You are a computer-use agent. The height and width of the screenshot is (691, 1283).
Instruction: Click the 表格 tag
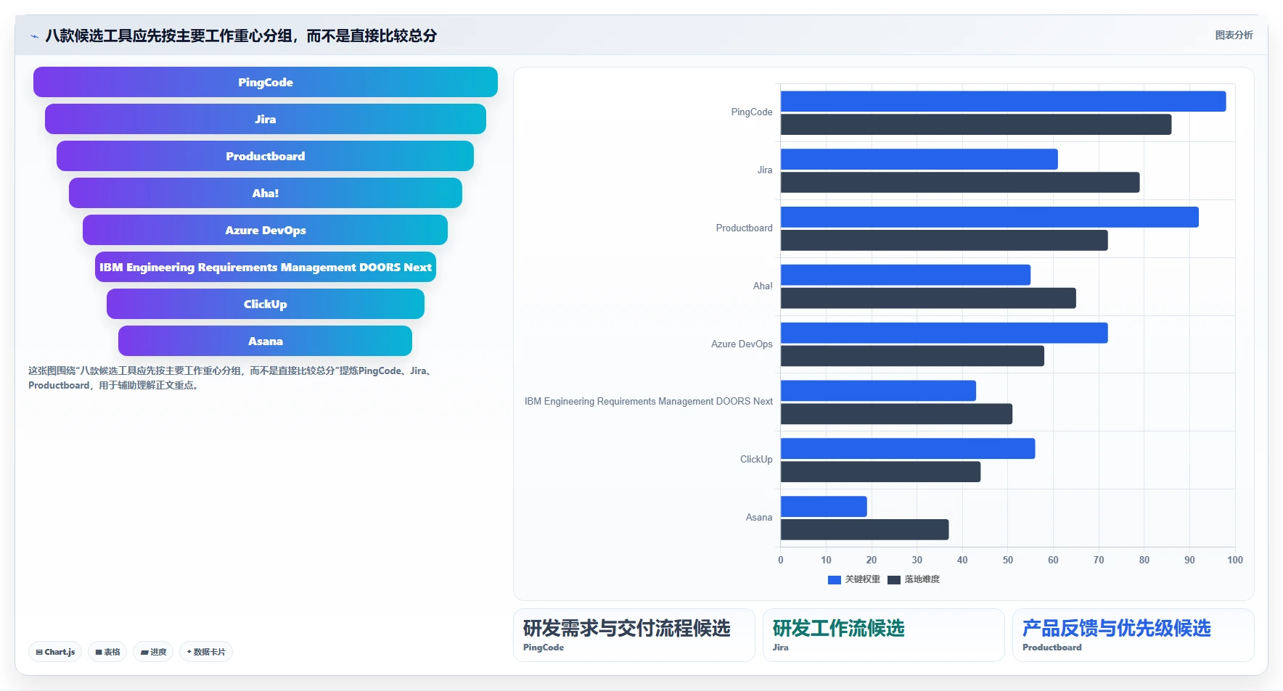pos(107,652)
